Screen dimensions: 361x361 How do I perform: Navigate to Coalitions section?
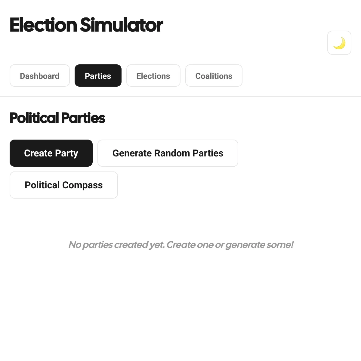click(214, 76)
